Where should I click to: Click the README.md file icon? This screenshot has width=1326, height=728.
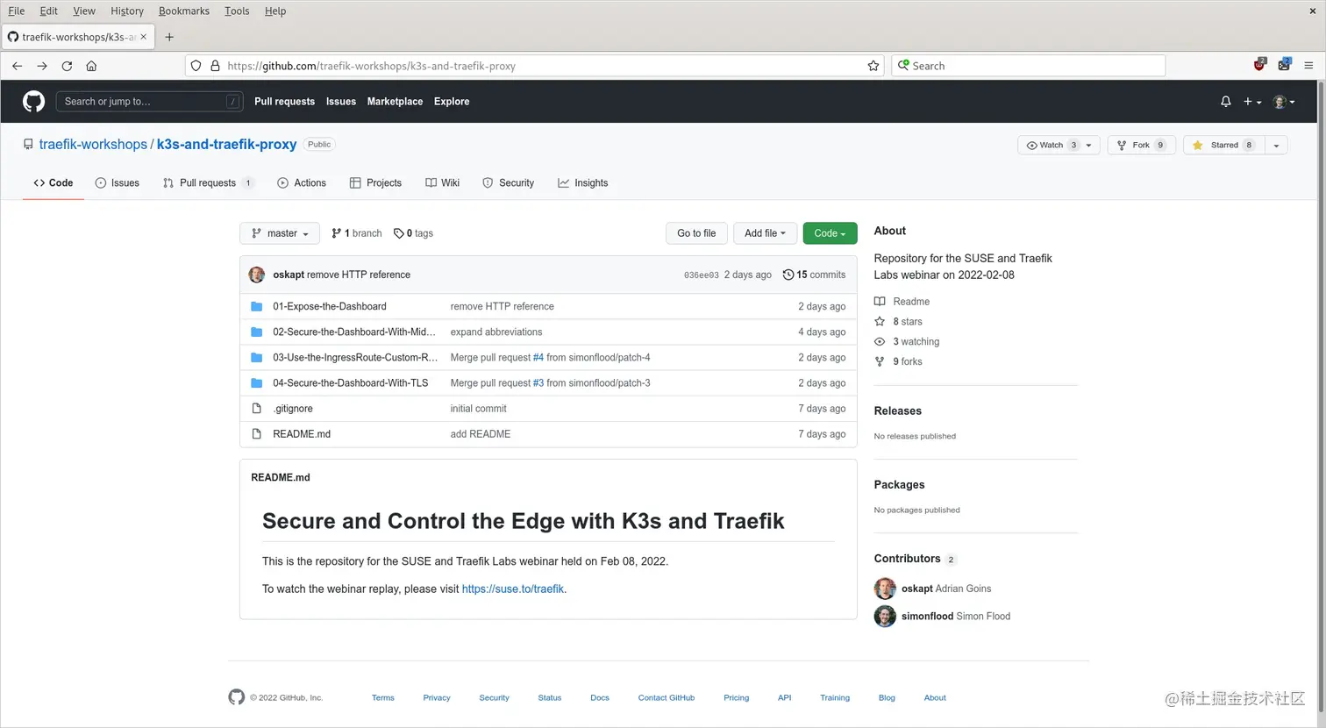point(257,434)
